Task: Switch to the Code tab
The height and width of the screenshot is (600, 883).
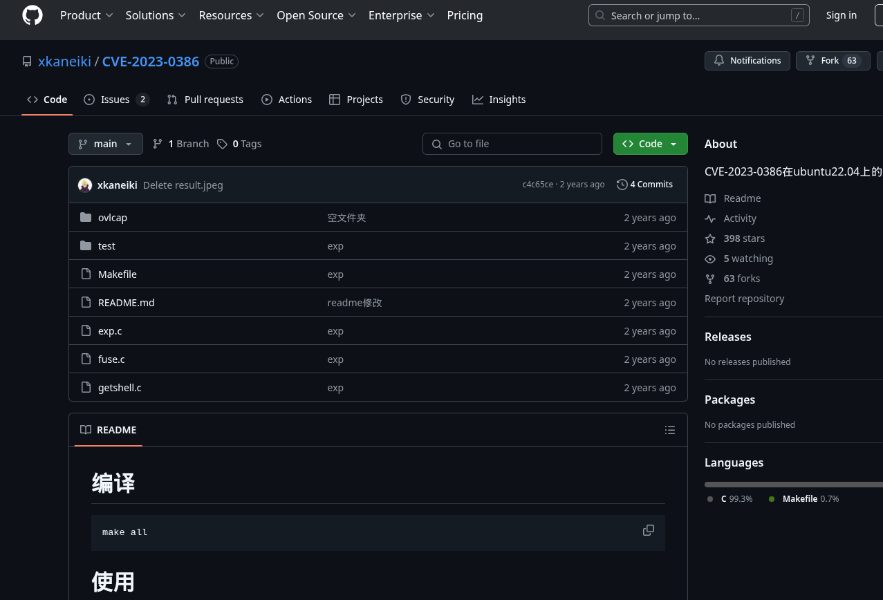Action: pos(47,100)
